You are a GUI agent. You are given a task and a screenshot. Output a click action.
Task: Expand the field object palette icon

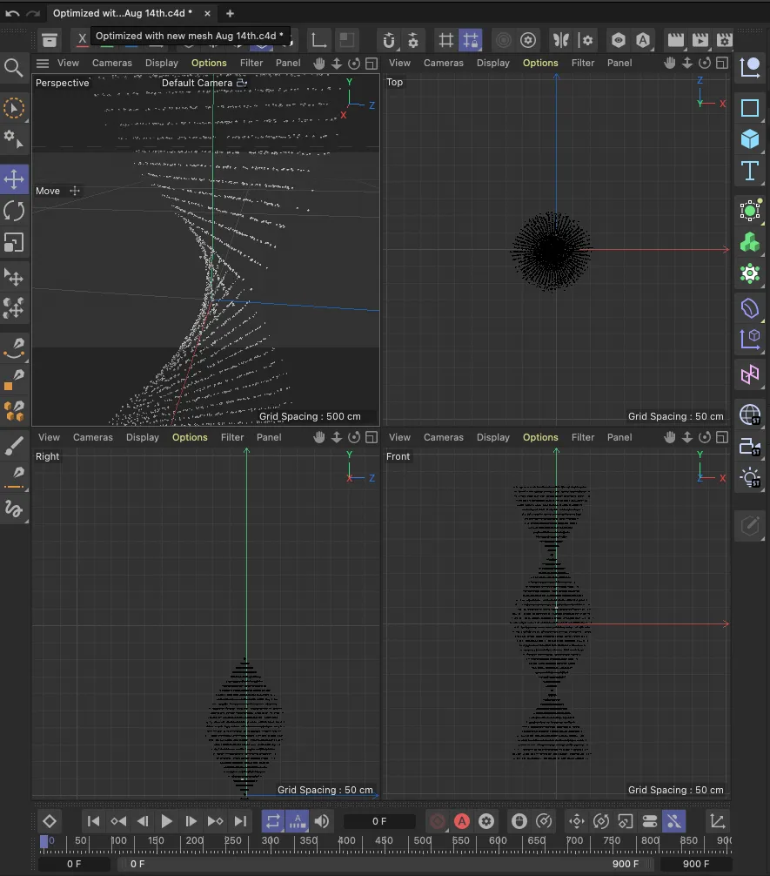tap(749, 374)
